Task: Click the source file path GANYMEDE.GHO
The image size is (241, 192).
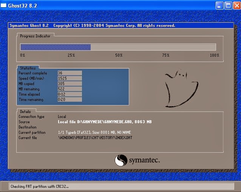Action: pyautogui.click(x=105, y=122)
